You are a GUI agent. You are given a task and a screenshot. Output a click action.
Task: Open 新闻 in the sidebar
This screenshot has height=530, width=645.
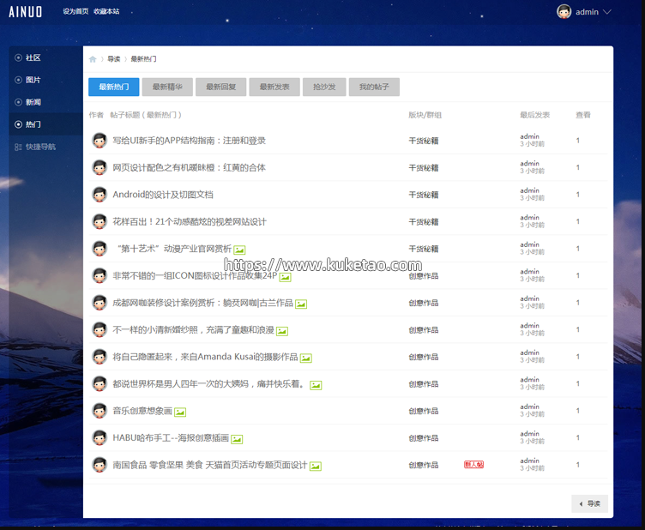click(x=33, y=102)
